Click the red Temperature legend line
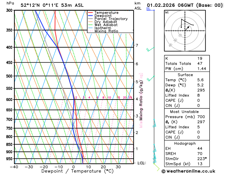This screenshot has height=174, width=226. click(91, 13)
